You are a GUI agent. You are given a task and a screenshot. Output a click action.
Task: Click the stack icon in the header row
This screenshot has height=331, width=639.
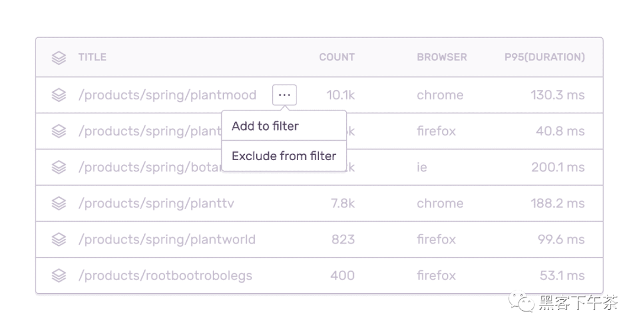(59, 58)
